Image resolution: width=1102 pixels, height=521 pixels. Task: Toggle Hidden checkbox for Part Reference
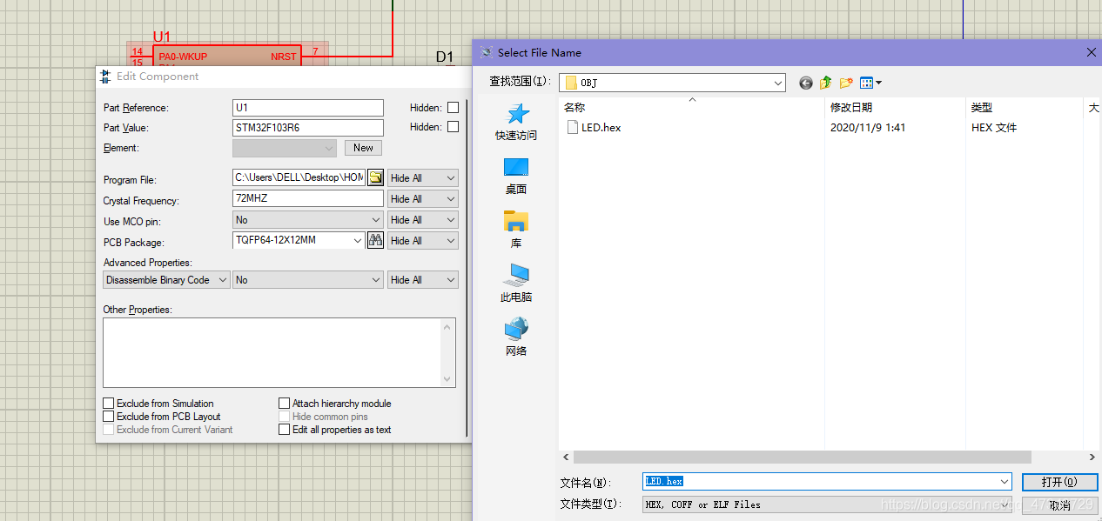(x=453, y=108)
